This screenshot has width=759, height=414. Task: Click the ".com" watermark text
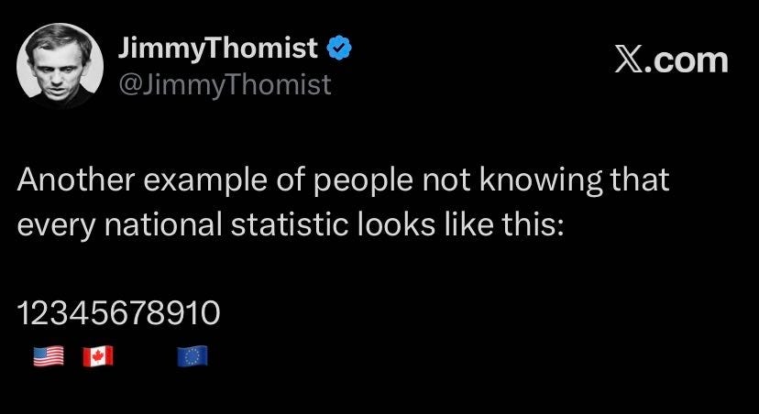point(687,61)
